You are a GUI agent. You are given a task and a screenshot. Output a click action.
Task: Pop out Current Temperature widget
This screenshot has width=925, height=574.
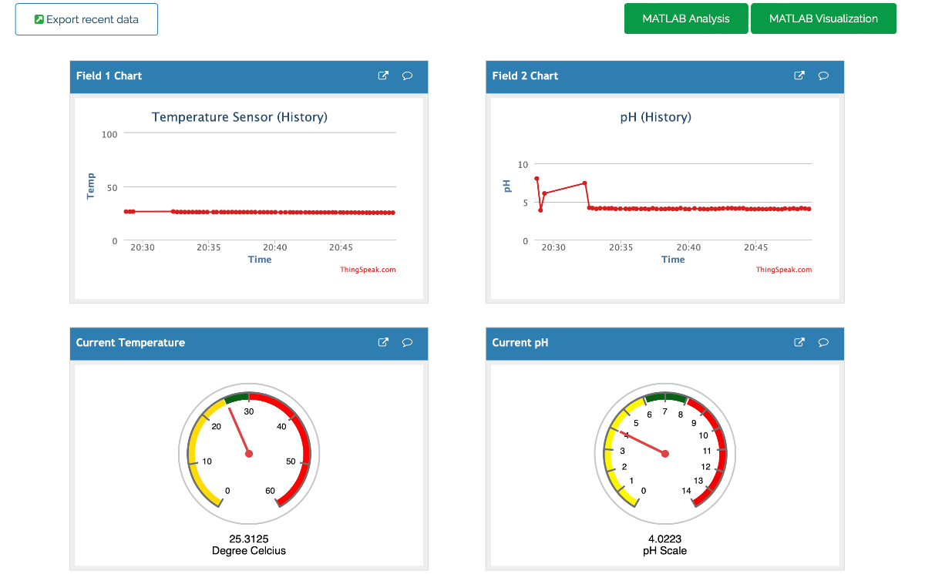click(x=383, y=343)
